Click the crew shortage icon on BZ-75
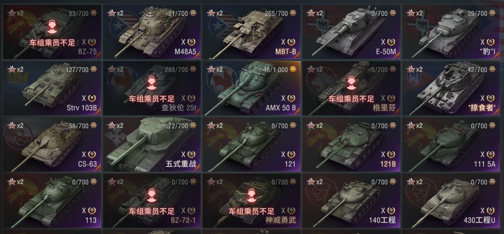The height and width of the screenshot is (234, 504). click(x=52, y=27)
